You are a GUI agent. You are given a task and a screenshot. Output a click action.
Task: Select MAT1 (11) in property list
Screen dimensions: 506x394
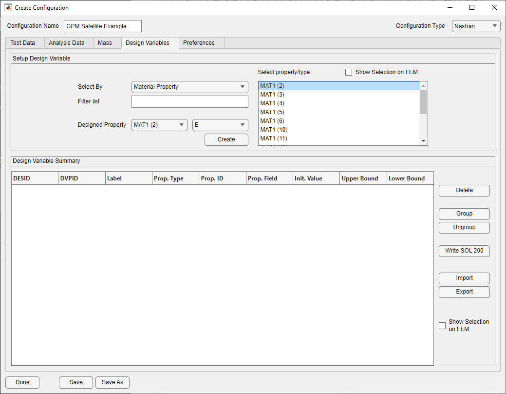click(x=339, y=138)
